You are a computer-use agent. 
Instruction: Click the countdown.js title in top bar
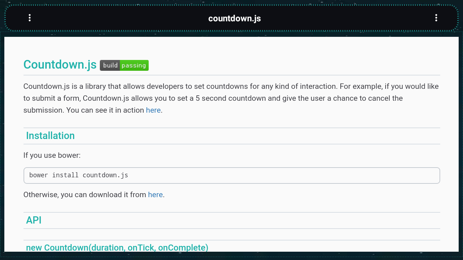[234, 18]
